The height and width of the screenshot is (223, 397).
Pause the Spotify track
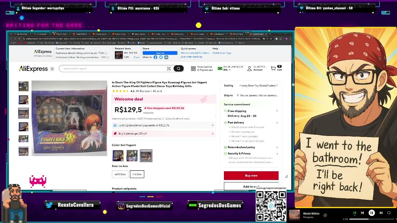point(372,213)
